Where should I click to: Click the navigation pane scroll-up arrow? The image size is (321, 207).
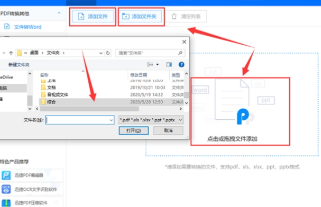coord(30,74)
